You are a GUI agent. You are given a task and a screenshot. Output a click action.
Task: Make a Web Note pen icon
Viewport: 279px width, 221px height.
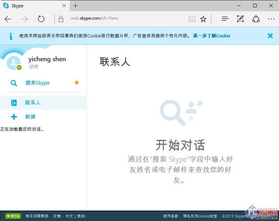[x=240, y=19]
